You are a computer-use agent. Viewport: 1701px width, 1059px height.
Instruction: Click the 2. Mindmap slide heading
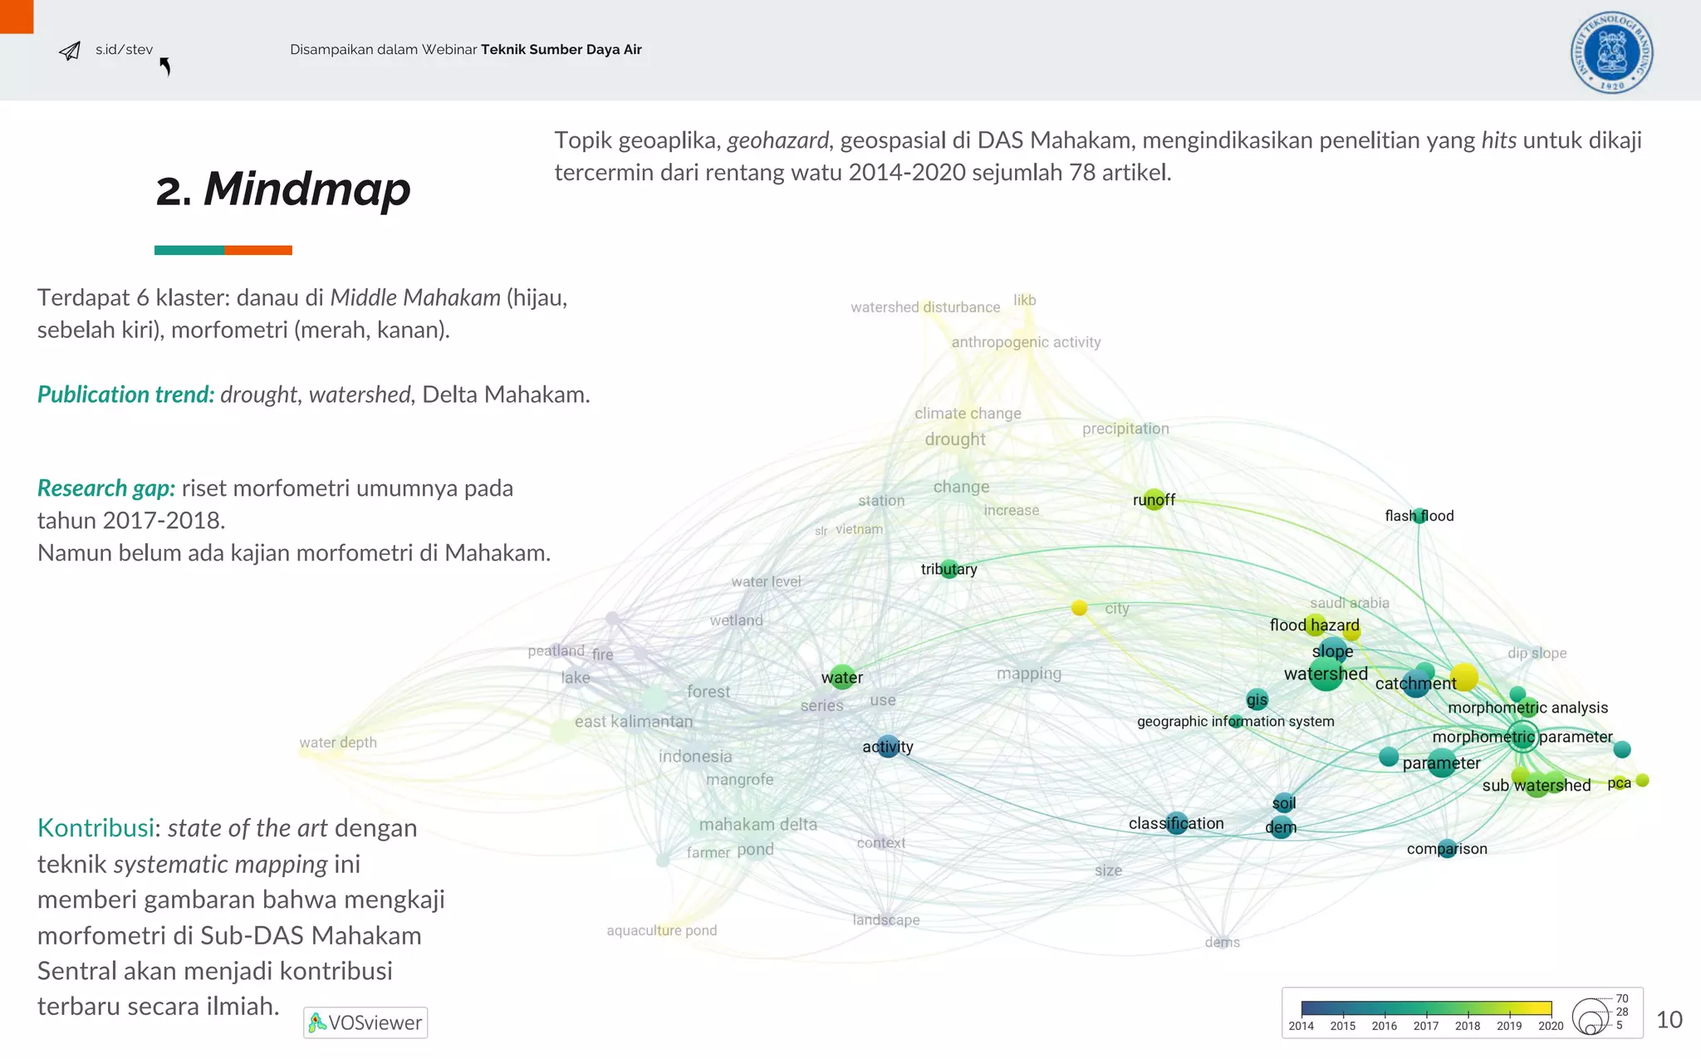coord(283,189)
